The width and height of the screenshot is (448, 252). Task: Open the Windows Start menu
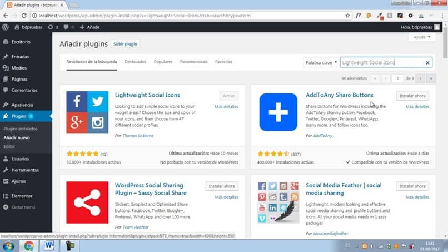coord(8,246)
